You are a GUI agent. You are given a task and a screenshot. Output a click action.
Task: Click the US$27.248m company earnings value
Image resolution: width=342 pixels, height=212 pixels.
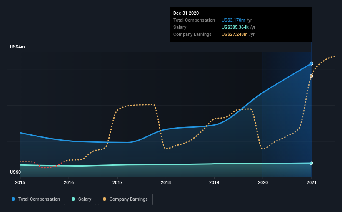pyautogui.click(x=235, y=34)
